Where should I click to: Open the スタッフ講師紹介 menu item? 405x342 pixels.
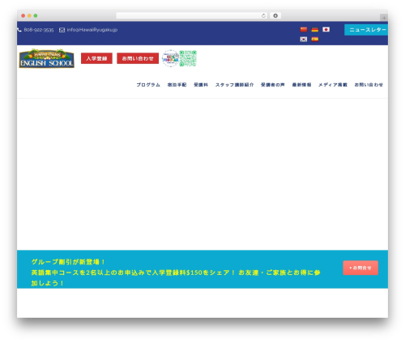pos(234,85)
